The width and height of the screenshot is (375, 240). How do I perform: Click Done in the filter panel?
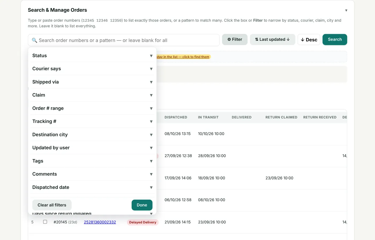click(142, 205)
